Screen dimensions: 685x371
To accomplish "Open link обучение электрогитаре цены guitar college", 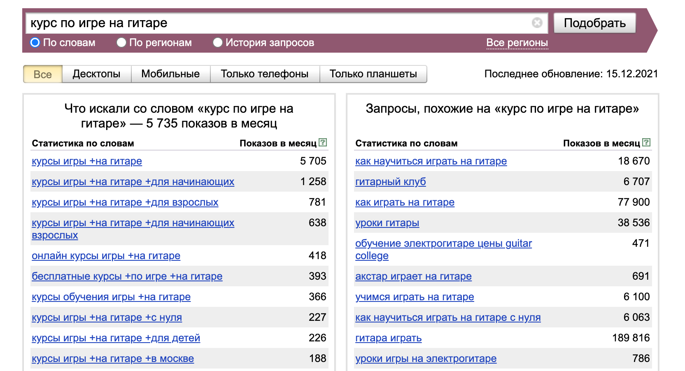I will coord(444,250).
